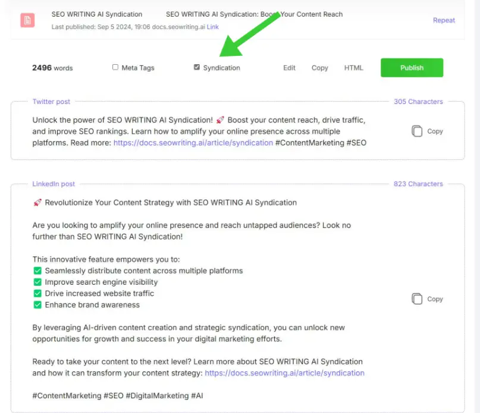This screenshot has width=480, height=413.
Task: Click the Repeat link
Action: (x=444, y=20)
